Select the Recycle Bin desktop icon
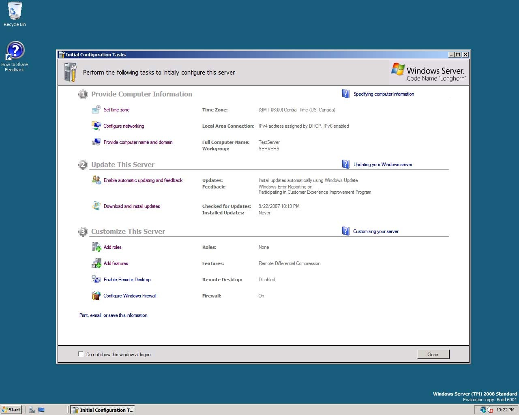The width and height of the screenshot is (519, 415). pyautogui.click(x=15, y=15)
